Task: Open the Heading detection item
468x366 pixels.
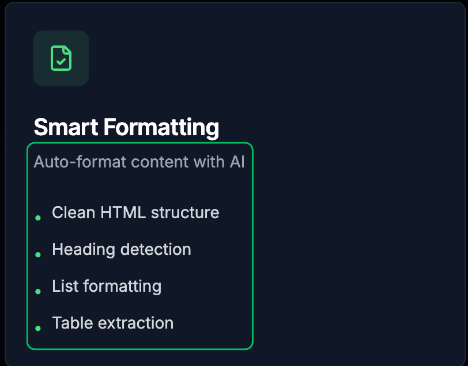Action: (x=122, y=249)
